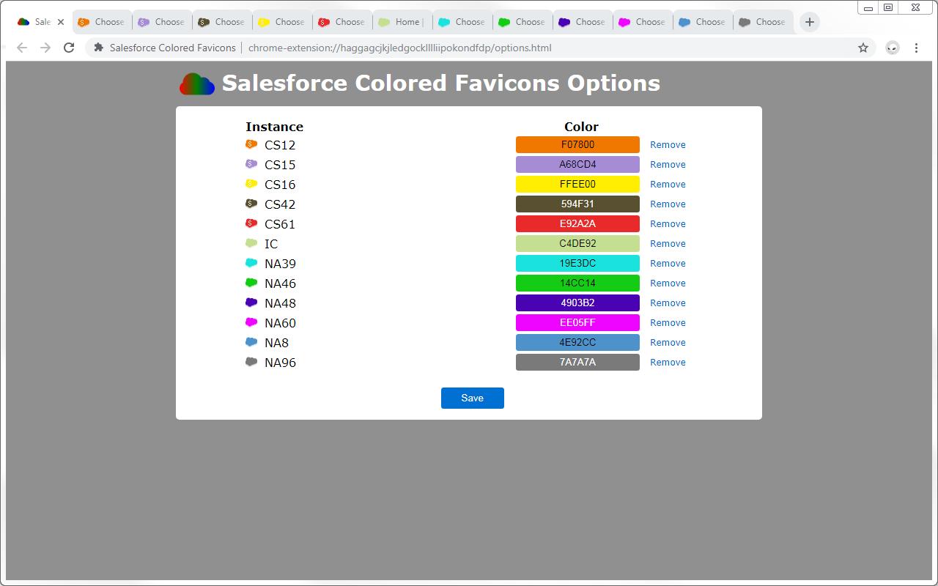Open Chrome's three-dot menu
Viewport: 938px width, 586px height.
(x=916, y=47)
